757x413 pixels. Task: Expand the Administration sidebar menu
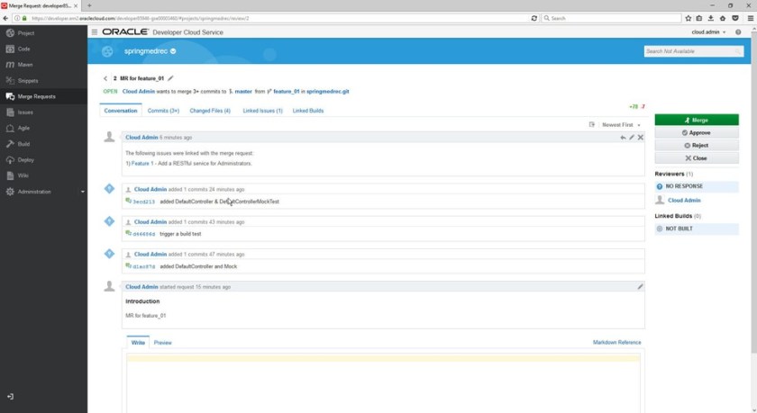43,192
